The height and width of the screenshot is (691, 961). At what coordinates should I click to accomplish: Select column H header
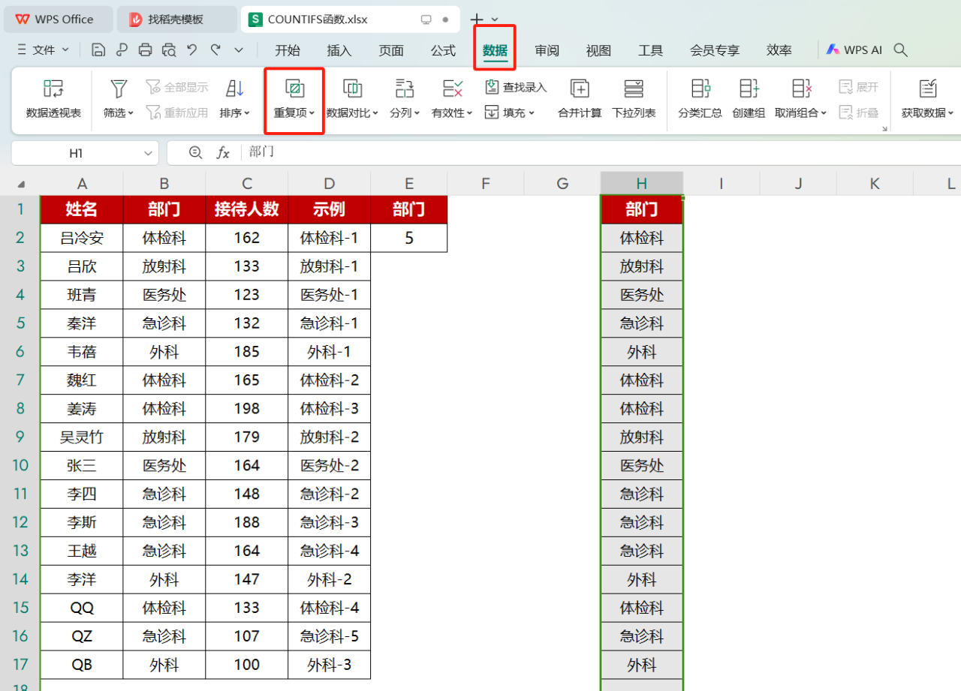641,183
